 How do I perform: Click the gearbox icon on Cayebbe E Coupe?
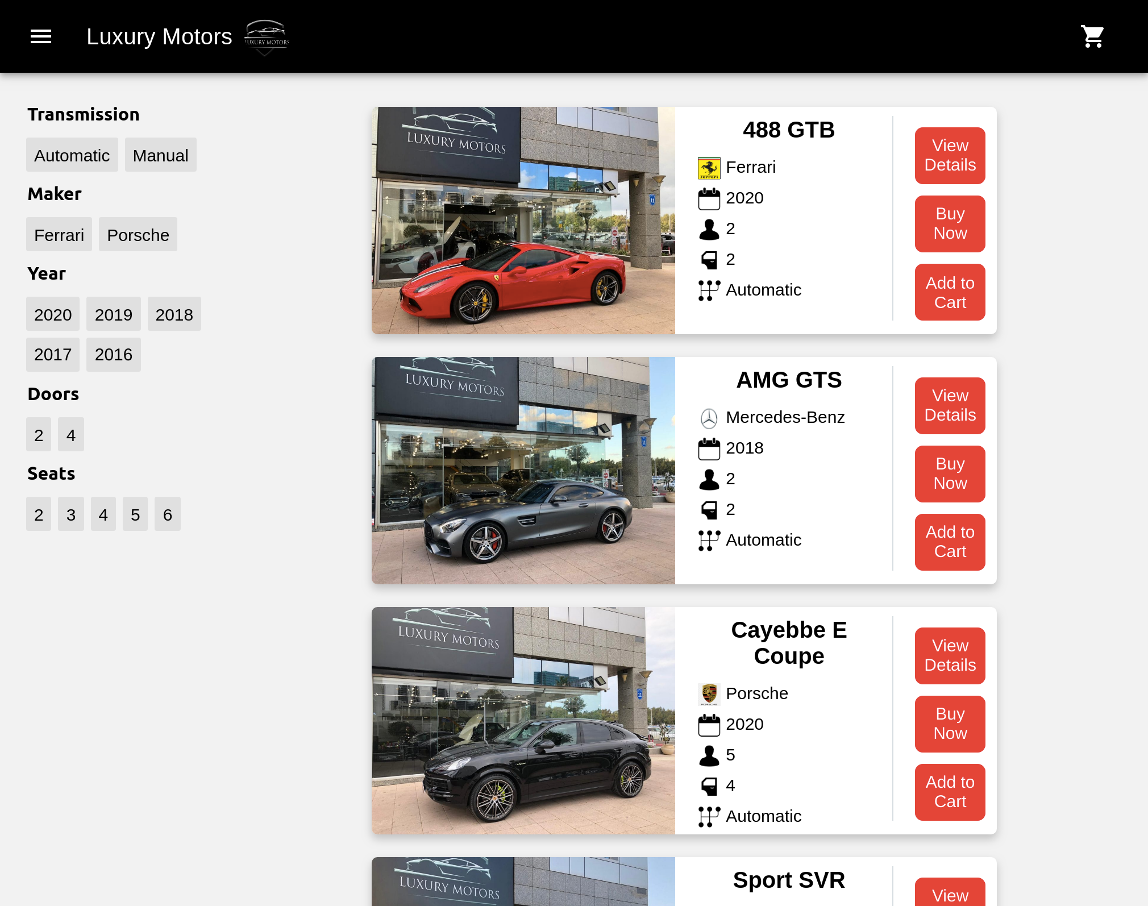pyautogui.click(x=709, y=817)
